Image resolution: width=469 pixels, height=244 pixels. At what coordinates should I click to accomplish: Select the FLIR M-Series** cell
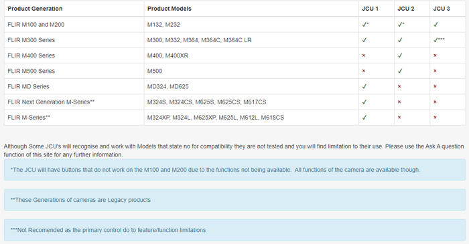74,118
